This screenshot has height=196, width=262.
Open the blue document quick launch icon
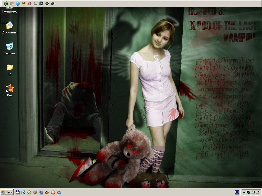(23, 192)
